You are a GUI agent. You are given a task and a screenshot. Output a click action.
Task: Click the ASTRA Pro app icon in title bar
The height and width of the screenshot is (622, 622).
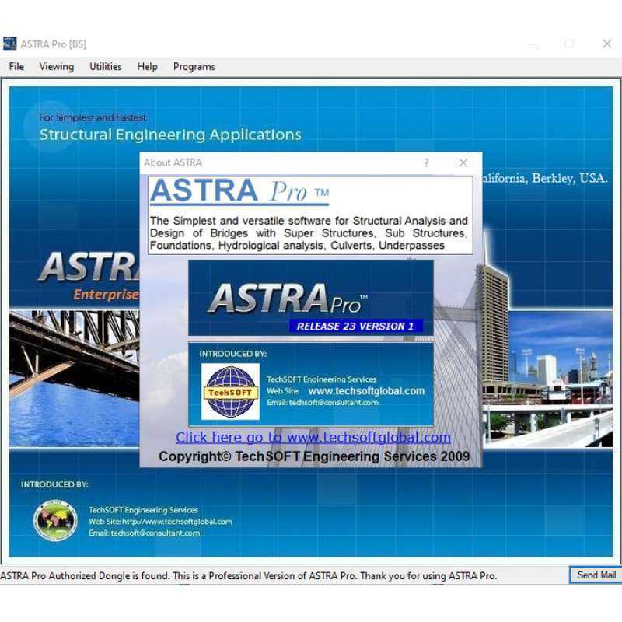[x=9, y=44]
